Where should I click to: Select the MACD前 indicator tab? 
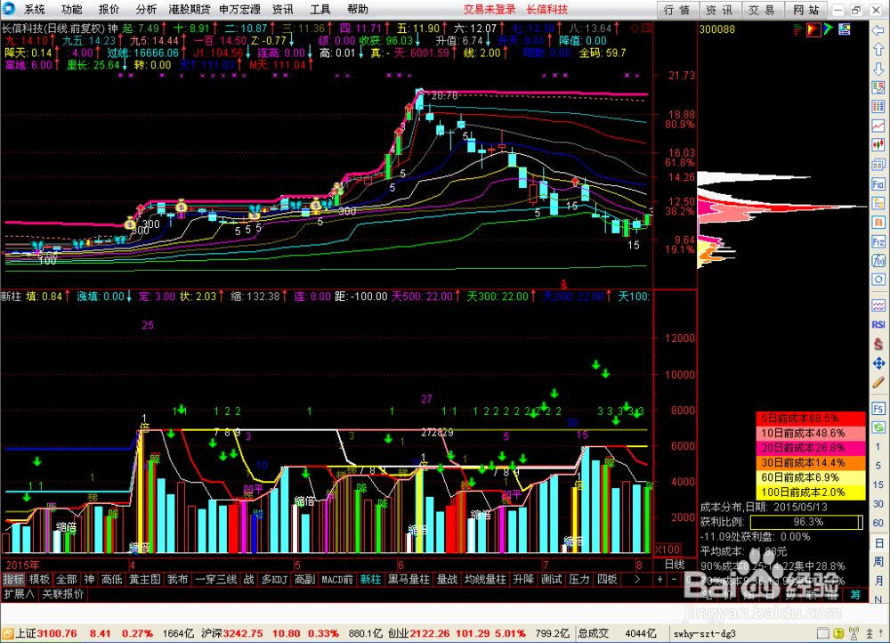[337, 580]
